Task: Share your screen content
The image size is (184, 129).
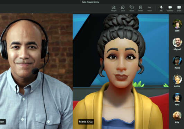Action: click(x=179, y=8)
